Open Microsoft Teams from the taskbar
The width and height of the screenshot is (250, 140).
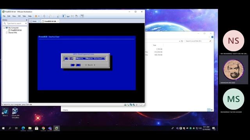click(x=50, y=128)
